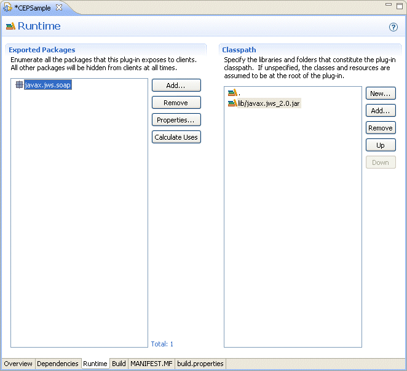The image size is (407, 371).
Task: Select the Runtime tab
Action: [95, 364]
